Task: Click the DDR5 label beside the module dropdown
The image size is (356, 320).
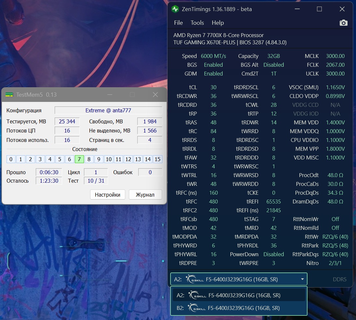Action: (339, 279)
